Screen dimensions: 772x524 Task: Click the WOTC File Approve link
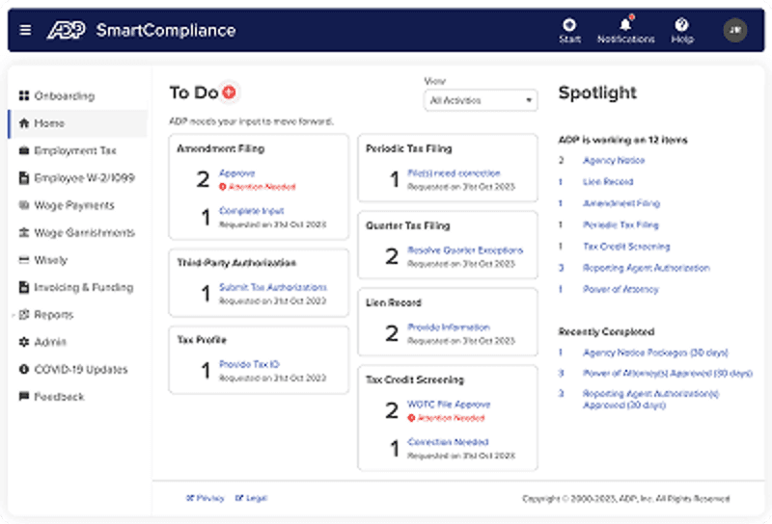click(x=449, y=405)
